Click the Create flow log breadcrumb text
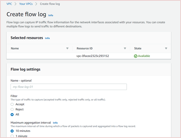This screenshot has height=138, width=181. pyautogui.click(x=50, y=4)
